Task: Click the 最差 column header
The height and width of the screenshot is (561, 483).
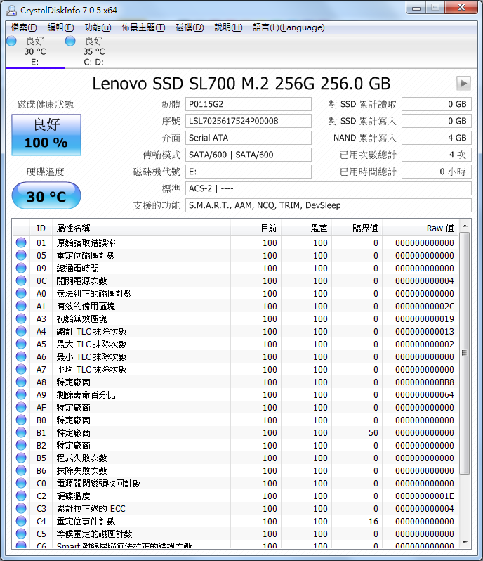Action: point(307,228)
